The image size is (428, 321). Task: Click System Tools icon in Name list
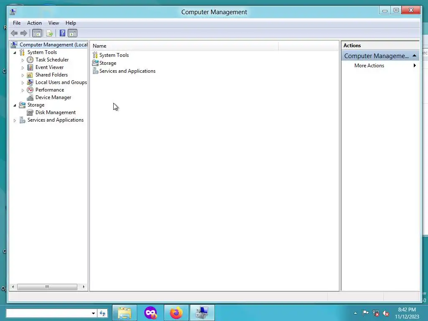click(x=95, y=55)
